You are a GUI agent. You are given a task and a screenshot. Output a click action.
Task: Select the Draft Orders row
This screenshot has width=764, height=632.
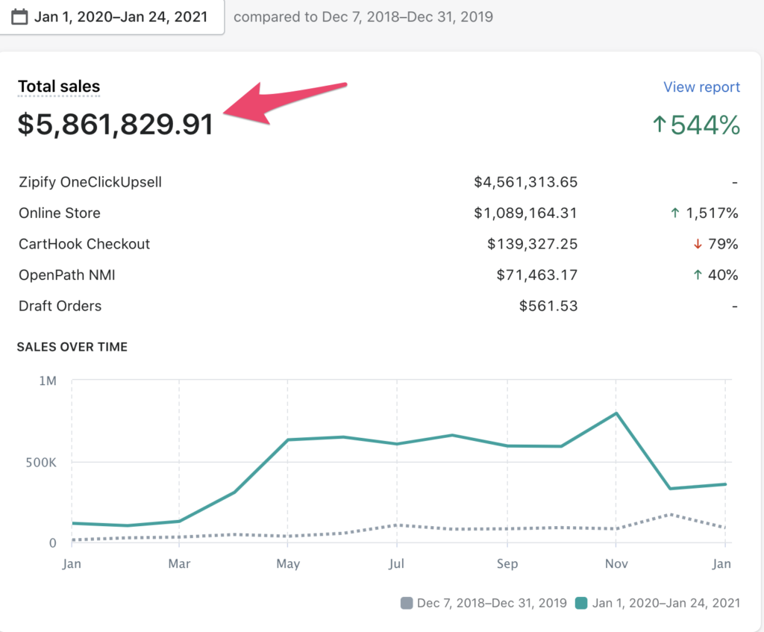pyautogui.click(x=60, y=306)
